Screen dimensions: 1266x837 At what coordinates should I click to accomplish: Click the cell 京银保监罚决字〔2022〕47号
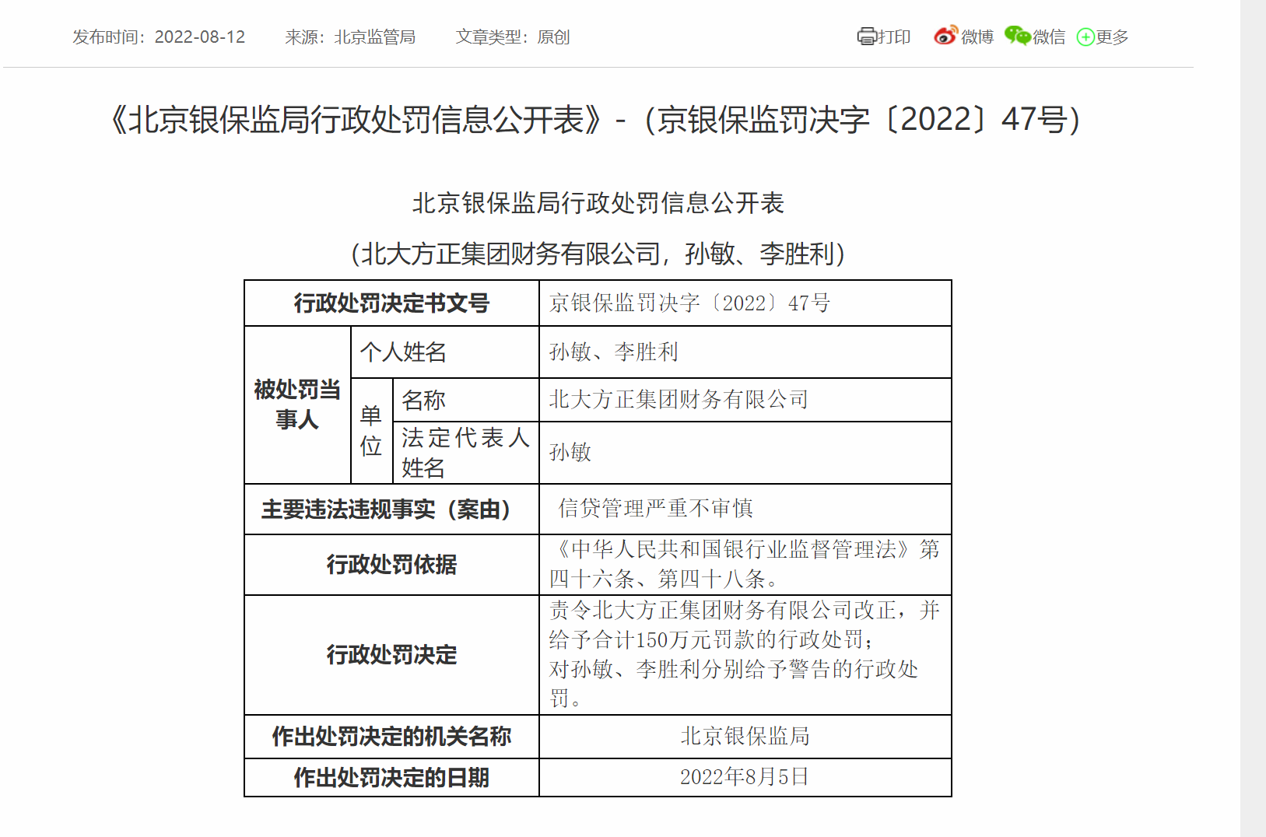[x=745, y=303]
